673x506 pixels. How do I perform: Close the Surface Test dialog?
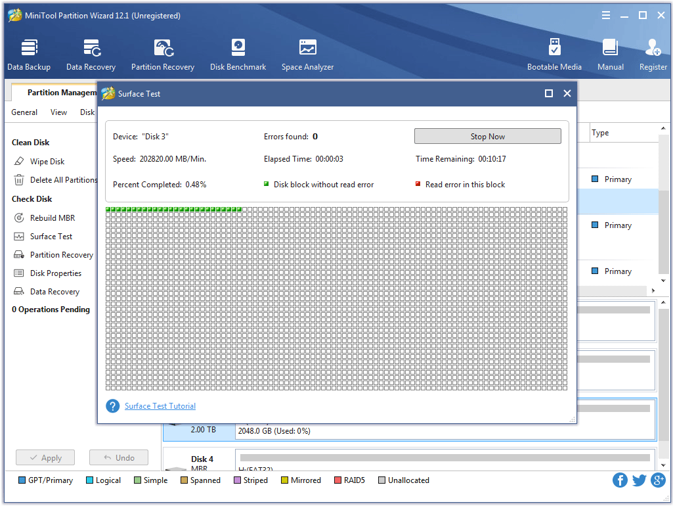(x=567, y=93)
